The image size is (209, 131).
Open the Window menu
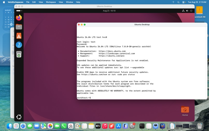click(x=69, y=2)
